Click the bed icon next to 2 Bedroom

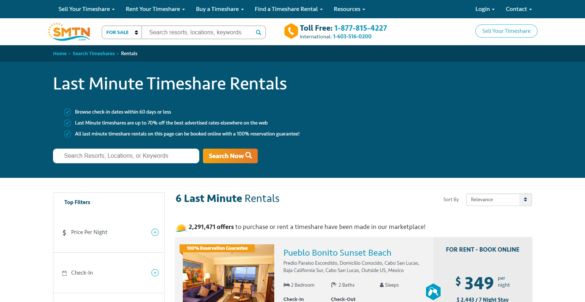click(287, 285)
